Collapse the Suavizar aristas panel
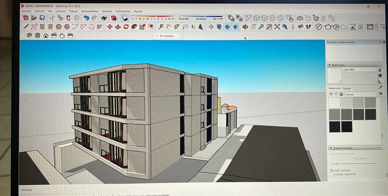 pyautogui.click(x=330, y=148)
